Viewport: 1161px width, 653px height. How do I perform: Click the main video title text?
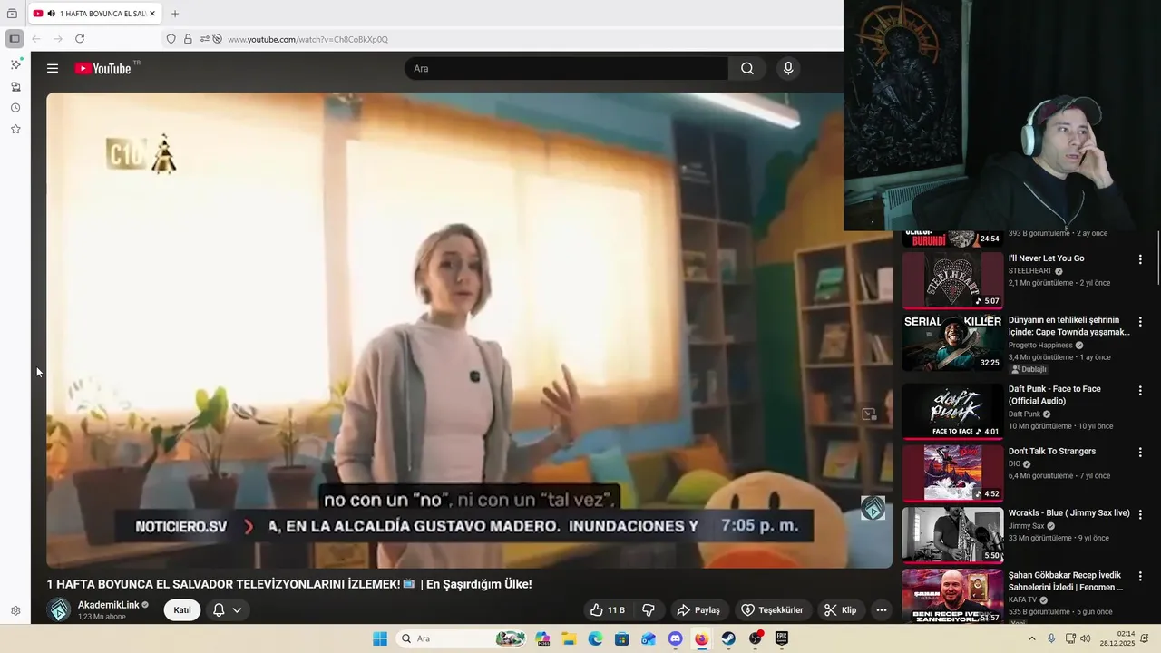289,585
